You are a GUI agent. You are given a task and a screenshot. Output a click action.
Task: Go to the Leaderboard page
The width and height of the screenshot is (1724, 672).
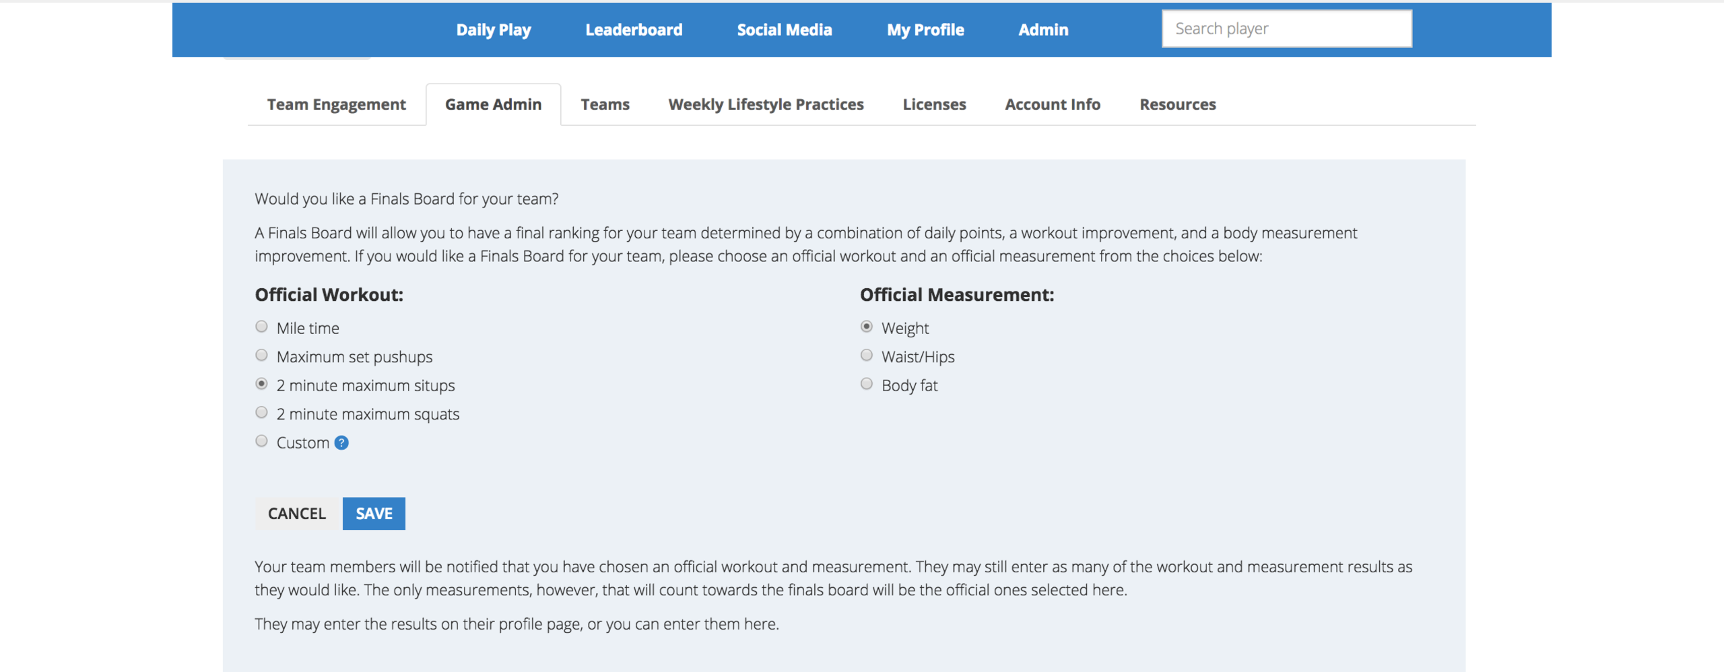point(634,30)
